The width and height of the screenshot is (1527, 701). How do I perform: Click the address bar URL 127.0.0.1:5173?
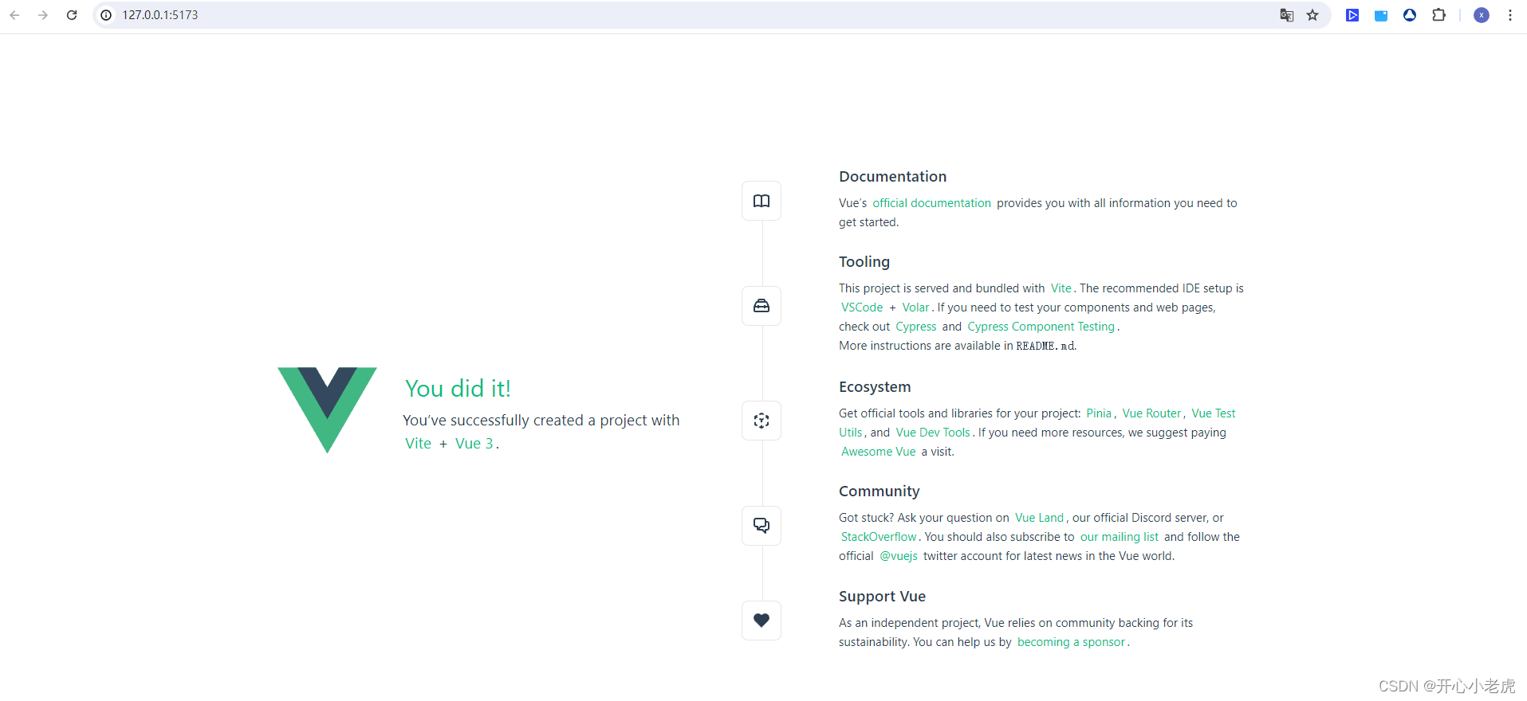(159, 15)
